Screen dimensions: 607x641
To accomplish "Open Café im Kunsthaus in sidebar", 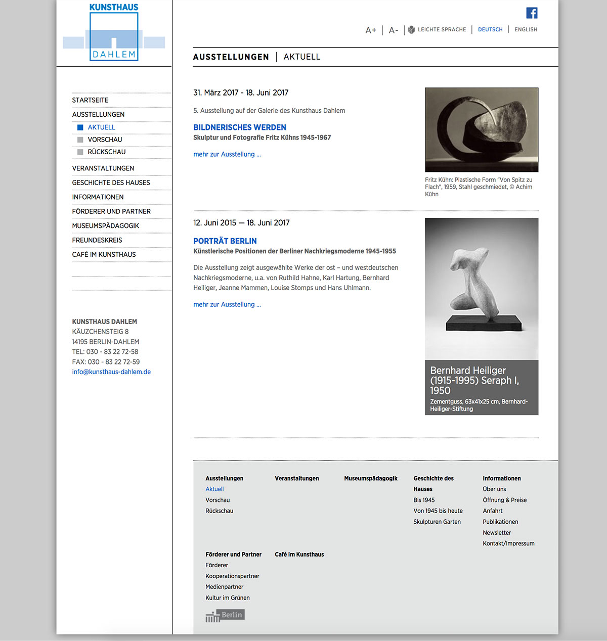I will click(104, 255).
